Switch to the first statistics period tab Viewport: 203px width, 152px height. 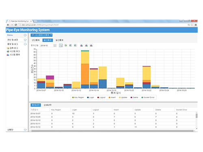(36, 40)
